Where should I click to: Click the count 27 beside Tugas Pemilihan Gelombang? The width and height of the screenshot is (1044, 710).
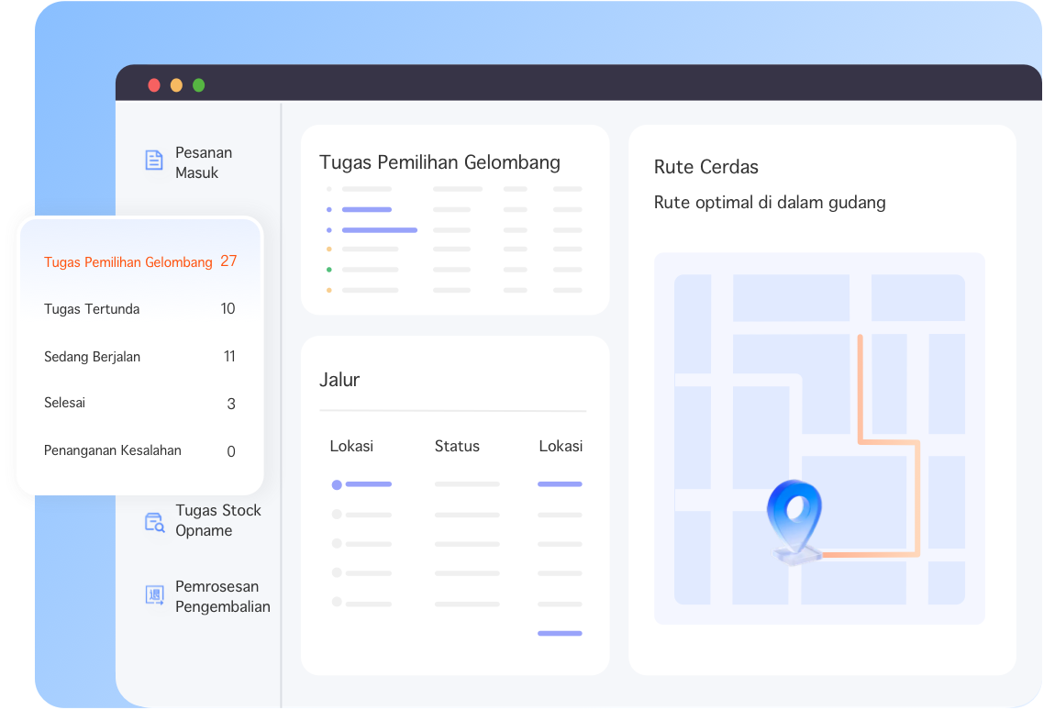tap(228, 261)
